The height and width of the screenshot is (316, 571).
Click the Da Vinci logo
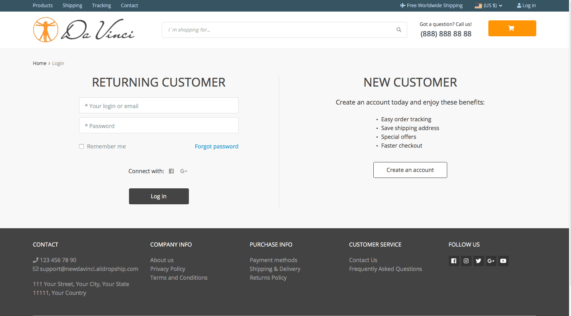pyautogui.click(x=84, y=30)
